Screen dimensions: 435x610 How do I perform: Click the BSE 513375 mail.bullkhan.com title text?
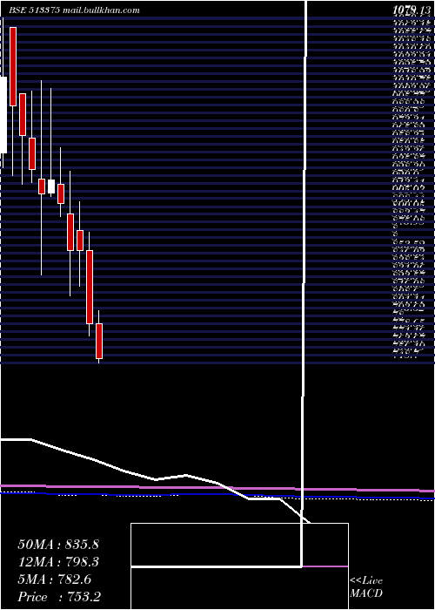(x=74, y=10)
